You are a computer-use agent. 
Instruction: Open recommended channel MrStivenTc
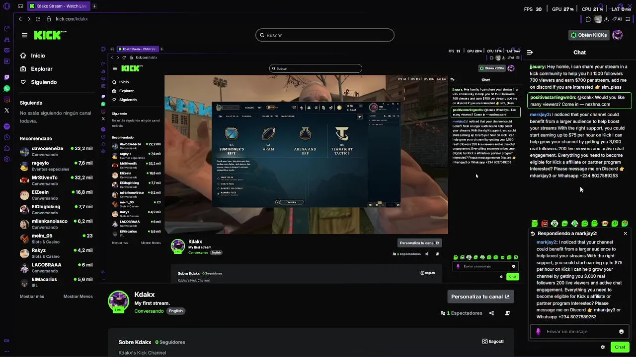pyautogui.click(x=56, y=180)
